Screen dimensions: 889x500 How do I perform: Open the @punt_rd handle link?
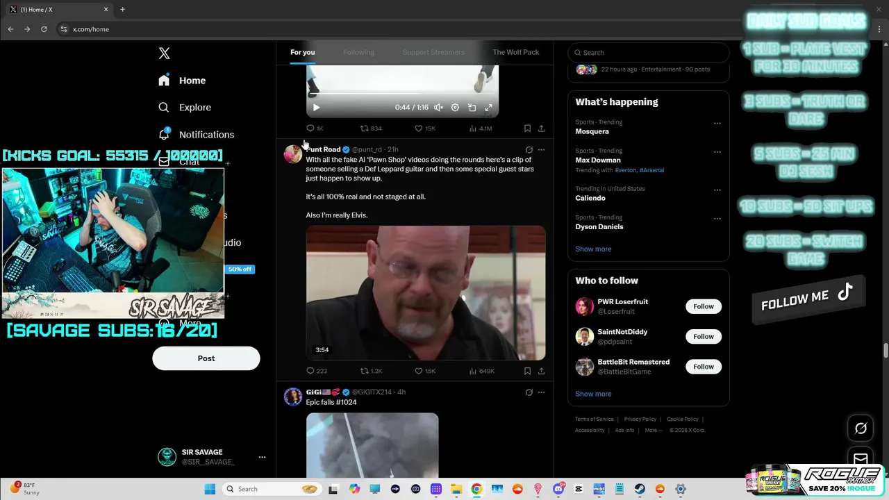(367, 149)
